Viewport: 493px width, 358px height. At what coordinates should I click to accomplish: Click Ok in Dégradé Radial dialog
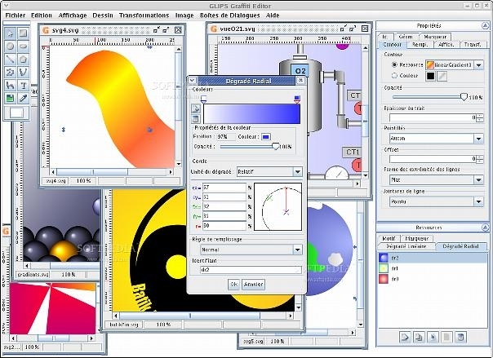[233, 285]
